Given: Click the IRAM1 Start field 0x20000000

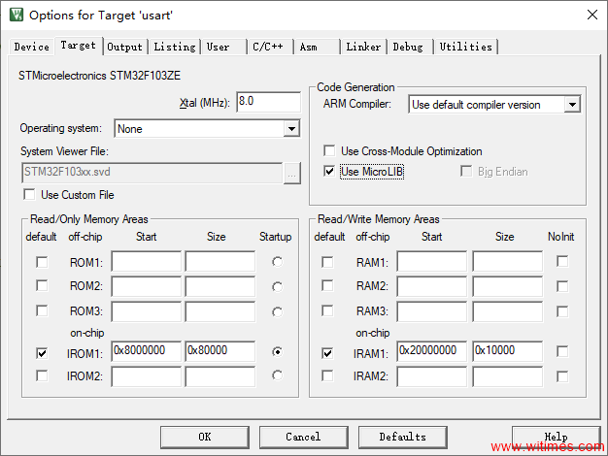Looking at the screenshot, I should (431, 351).
